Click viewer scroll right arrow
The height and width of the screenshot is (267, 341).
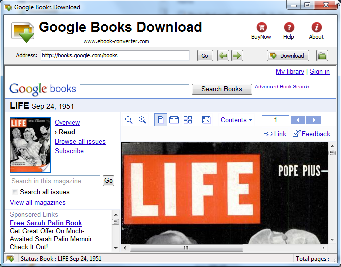(324, 248)
